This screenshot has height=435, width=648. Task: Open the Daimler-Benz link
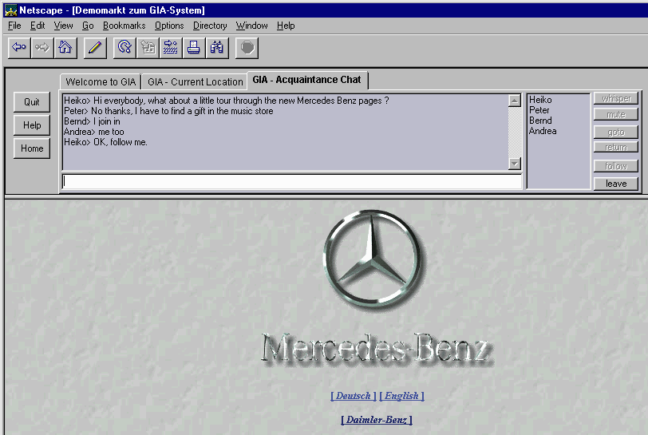[x=377, y=420]
